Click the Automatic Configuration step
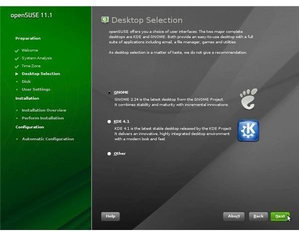Screen dimensions: 299x232 (48, 139)
